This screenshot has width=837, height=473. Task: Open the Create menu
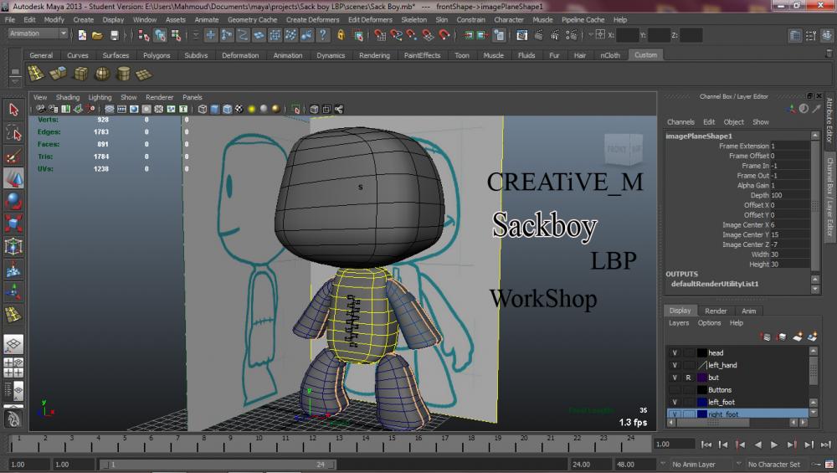point(83,20)
